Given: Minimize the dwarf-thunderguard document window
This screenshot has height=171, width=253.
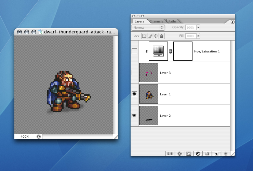Looking at the screenshot, I should [x=26, y=32].
